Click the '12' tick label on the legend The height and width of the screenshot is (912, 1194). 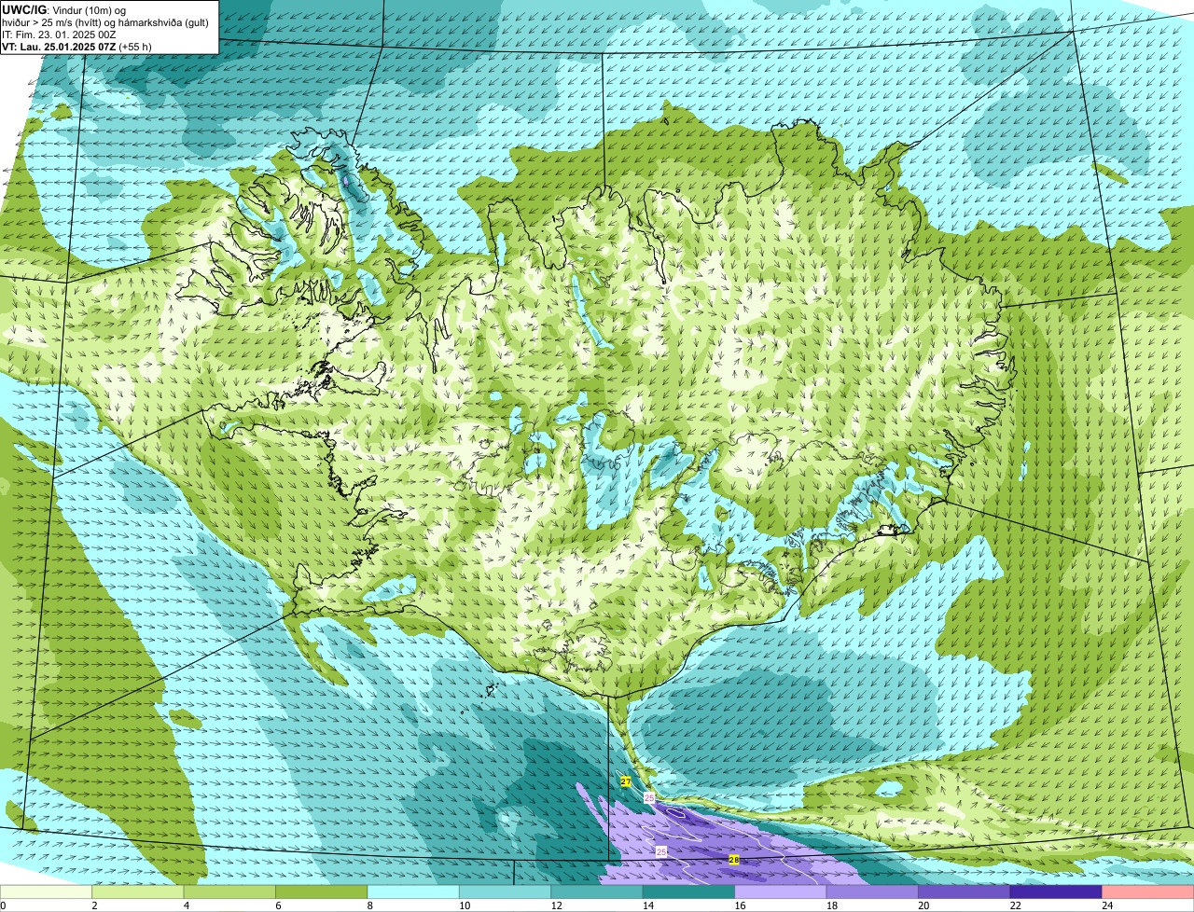pos(556,905)
